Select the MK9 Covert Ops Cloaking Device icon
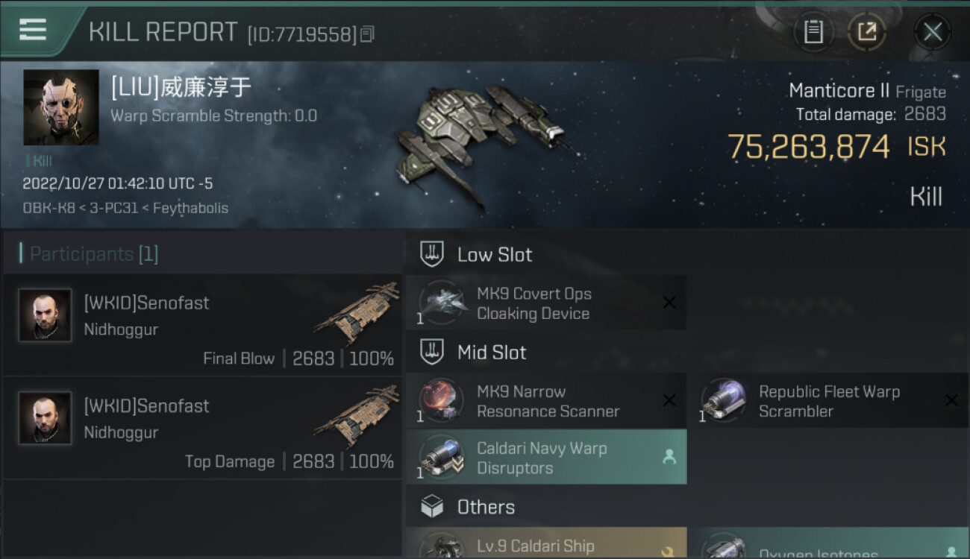970x559 pixels. 442,303
